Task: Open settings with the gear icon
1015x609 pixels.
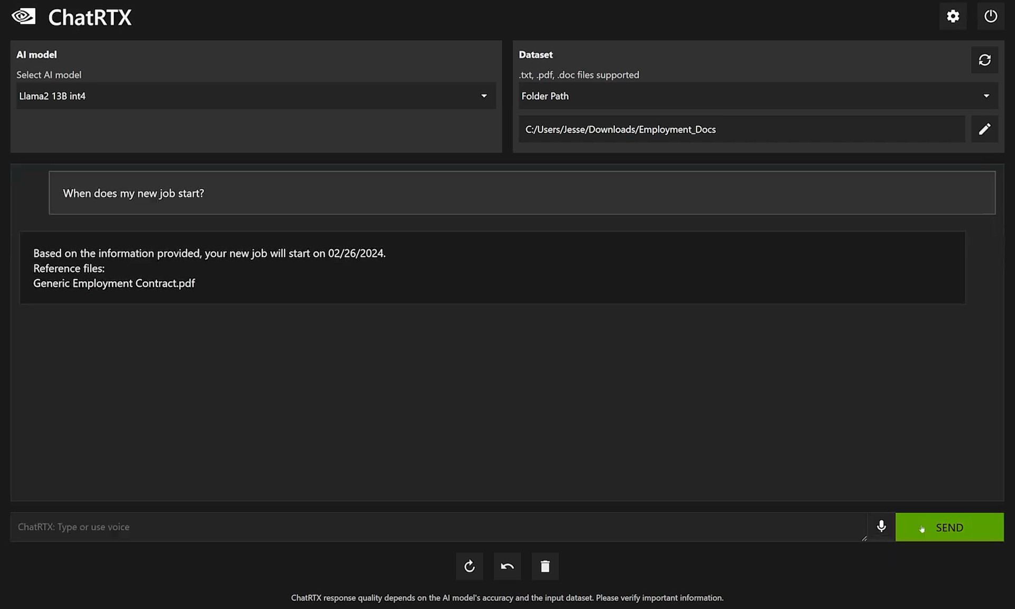Action: click(x=953, y=16)
